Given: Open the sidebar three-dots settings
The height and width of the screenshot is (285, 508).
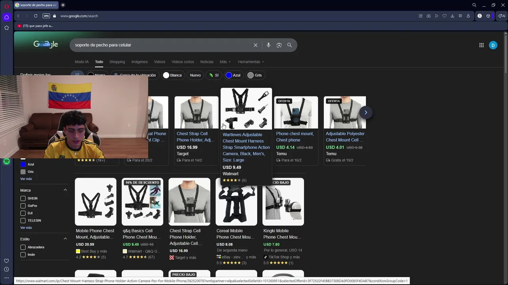Looking at the screenshot, I should click(6, 278).
